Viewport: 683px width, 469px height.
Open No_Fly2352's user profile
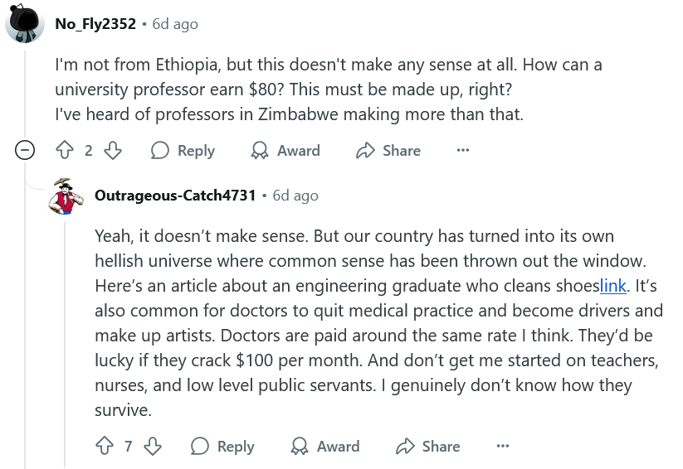pos(95,24)
